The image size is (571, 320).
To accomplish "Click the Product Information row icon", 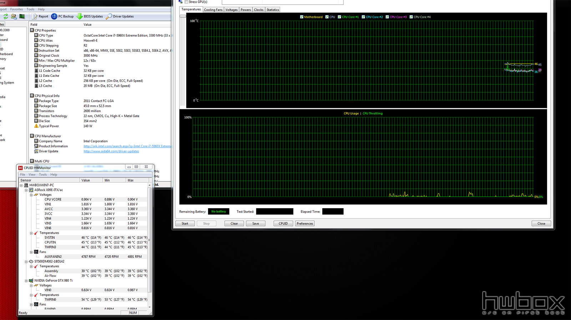I will click(36, 146).
